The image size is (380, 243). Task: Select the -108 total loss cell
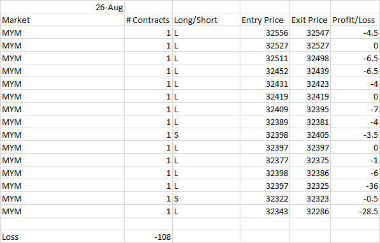(x=149, y=237)
